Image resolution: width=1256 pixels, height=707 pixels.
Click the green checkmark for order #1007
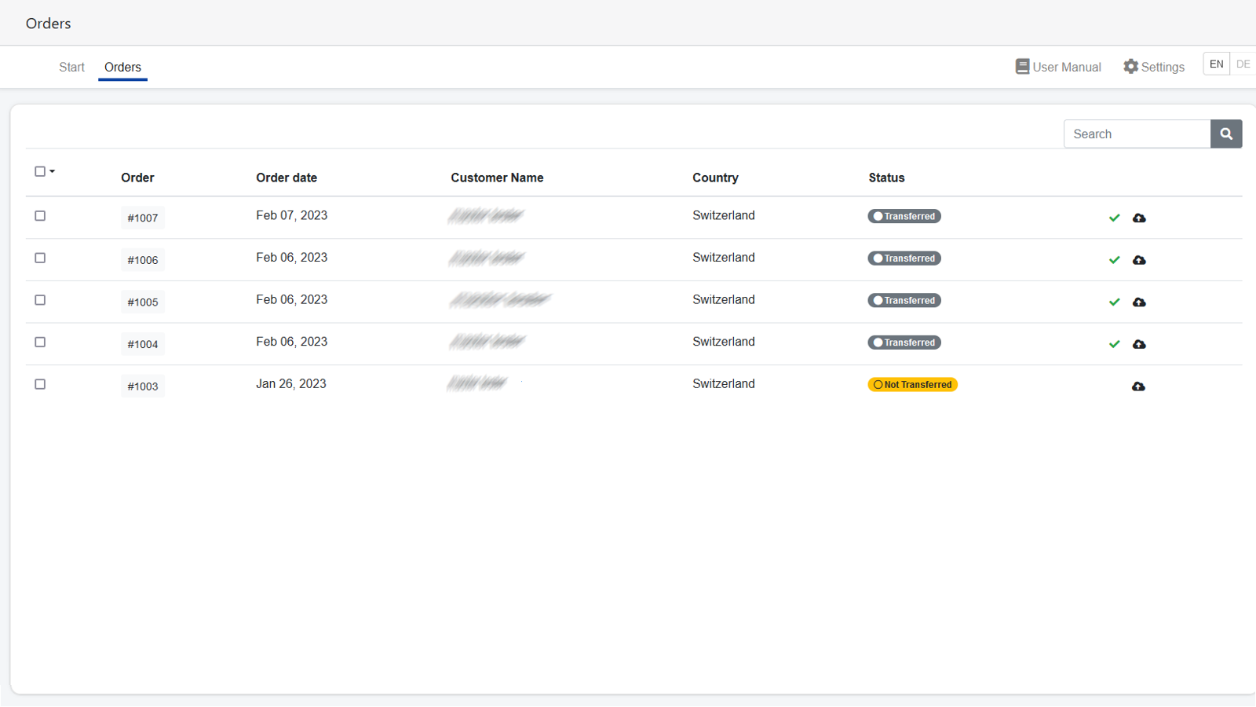pyautogui.click(x=1114, y=218)
